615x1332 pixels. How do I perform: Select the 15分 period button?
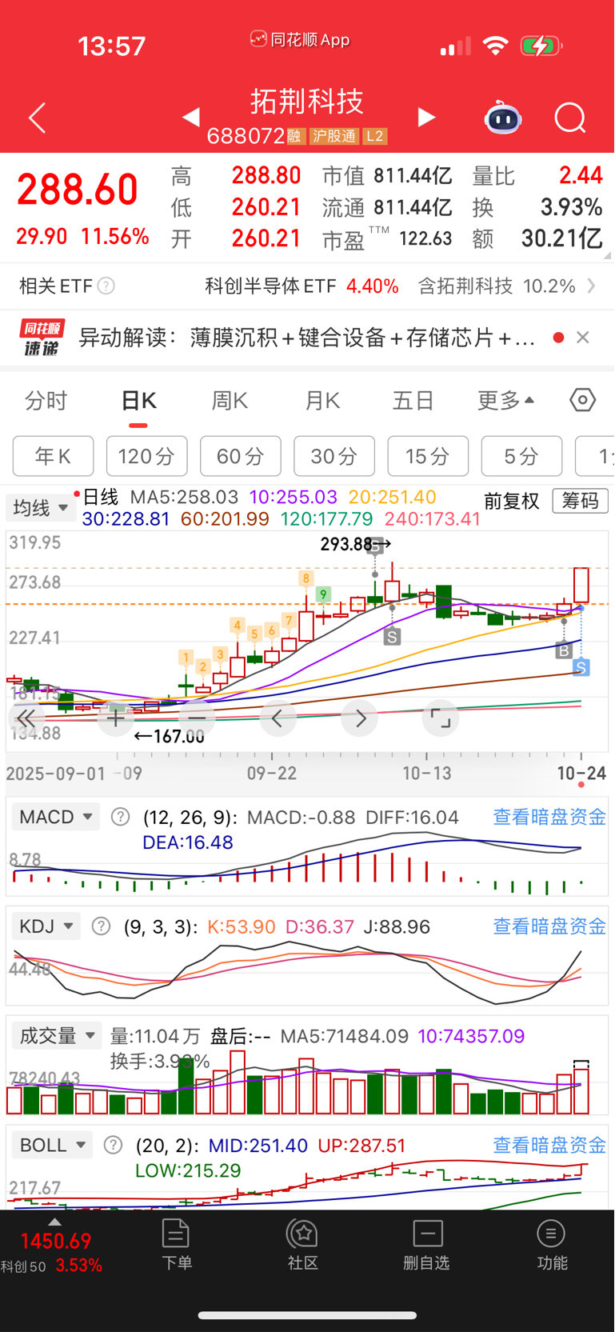tap(428, 456)
